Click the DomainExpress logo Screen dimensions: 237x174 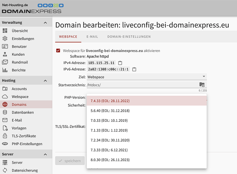pos(32,8)
